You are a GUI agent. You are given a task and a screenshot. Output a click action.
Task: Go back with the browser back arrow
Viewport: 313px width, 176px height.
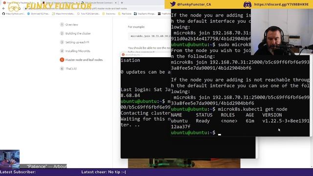(x=3, y=9)
